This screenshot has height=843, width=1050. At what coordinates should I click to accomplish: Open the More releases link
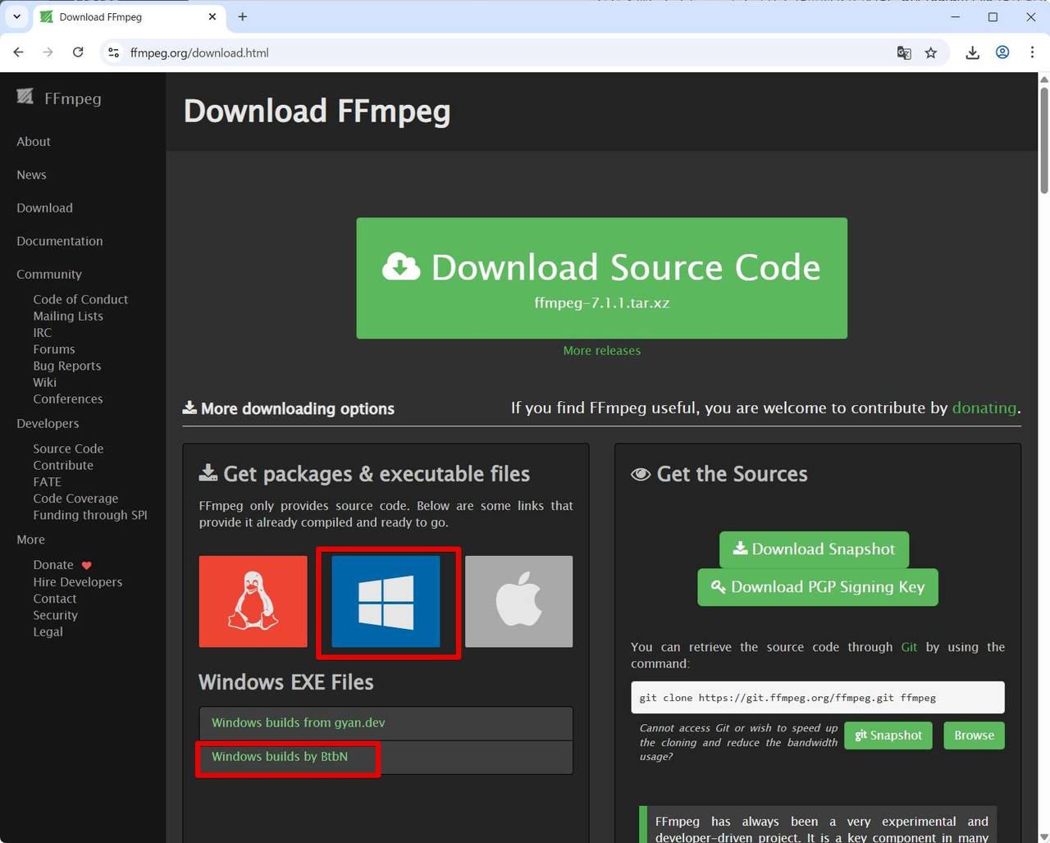(601, 350)
